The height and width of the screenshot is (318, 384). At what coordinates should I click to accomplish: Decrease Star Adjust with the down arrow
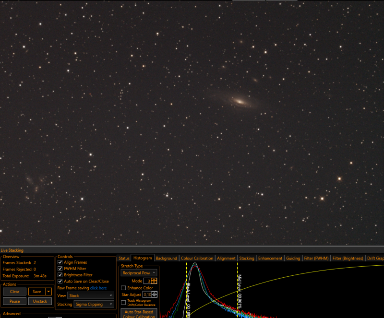coord(155,296)
